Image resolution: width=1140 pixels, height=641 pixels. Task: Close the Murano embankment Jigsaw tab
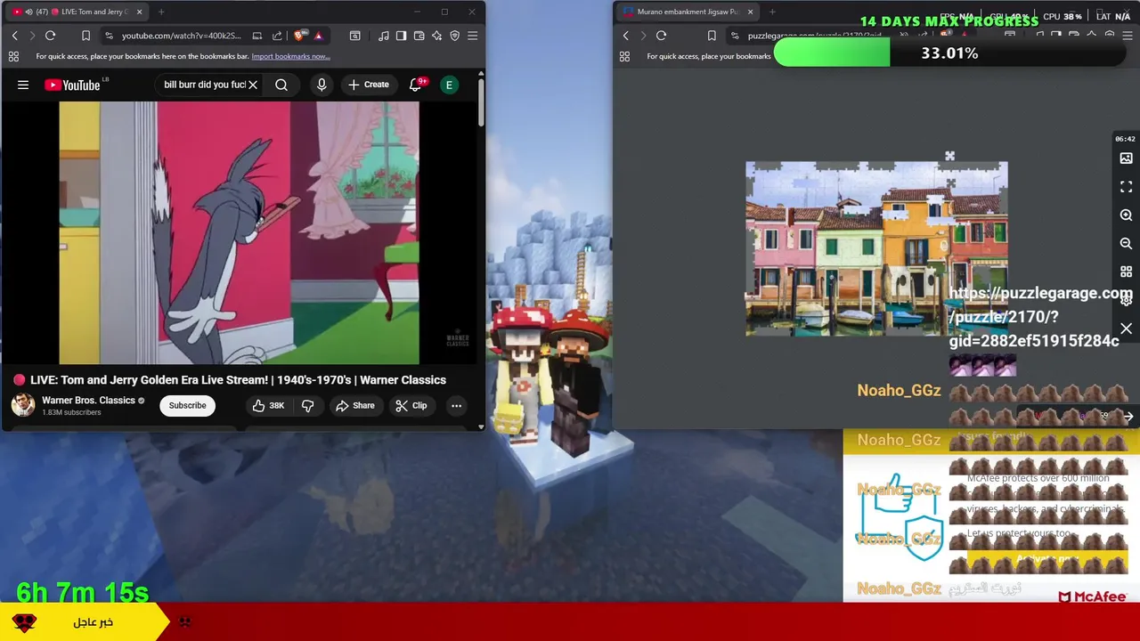[750, 12]
